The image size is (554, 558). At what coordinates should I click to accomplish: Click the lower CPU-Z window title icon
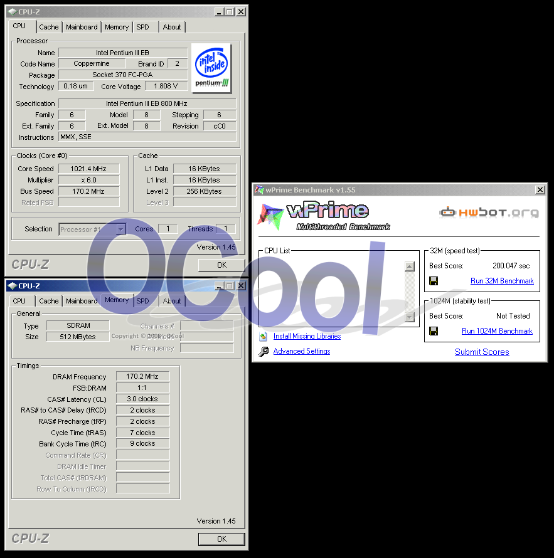[x=12, y=286]
